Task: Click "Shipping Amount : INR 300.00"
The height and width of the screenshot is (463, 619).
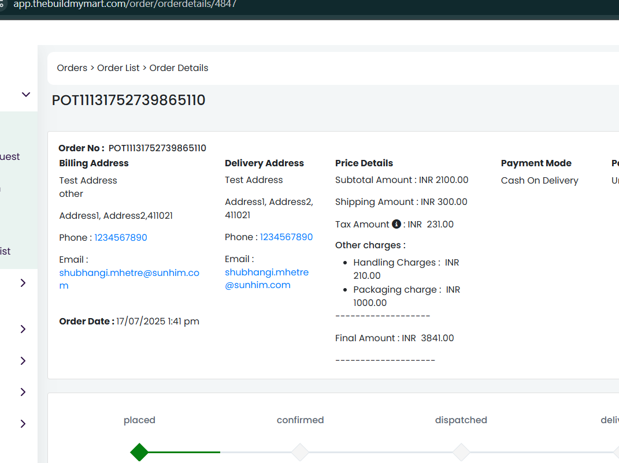Action: point(401,202)
